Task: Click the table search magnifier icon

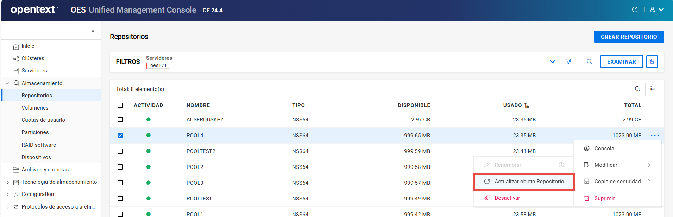Action: (x=637, y=89)
